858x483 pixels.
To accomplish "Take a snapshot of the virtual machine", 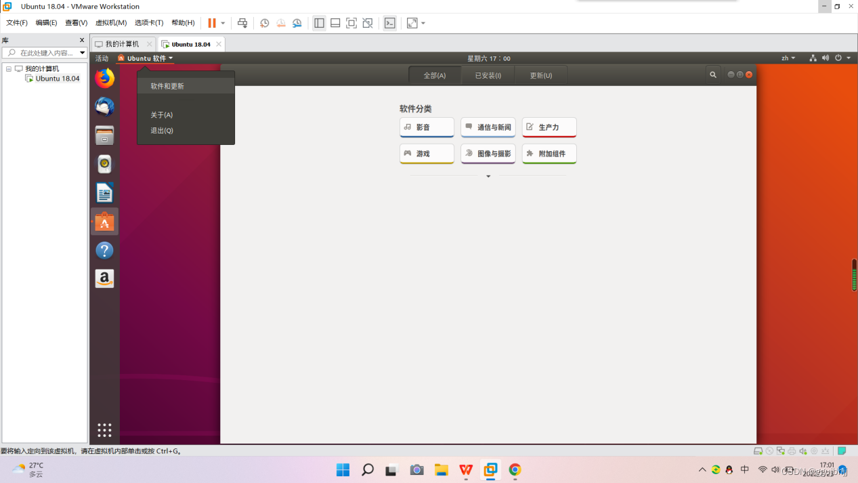I will [x=265, y=23].
